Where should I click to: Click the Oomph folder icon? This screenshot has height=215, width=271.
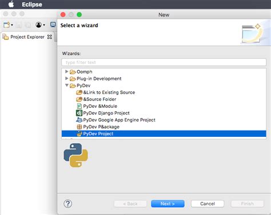click(73, 72)
